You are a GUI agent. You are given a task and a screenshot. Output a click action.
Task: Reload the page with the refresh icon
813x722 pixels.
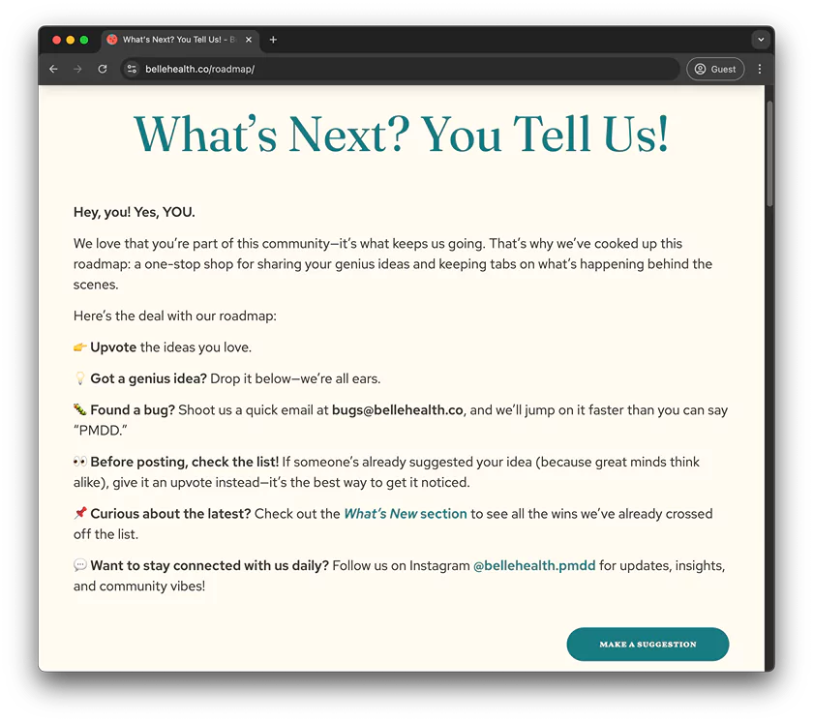(x=103, y=70)
